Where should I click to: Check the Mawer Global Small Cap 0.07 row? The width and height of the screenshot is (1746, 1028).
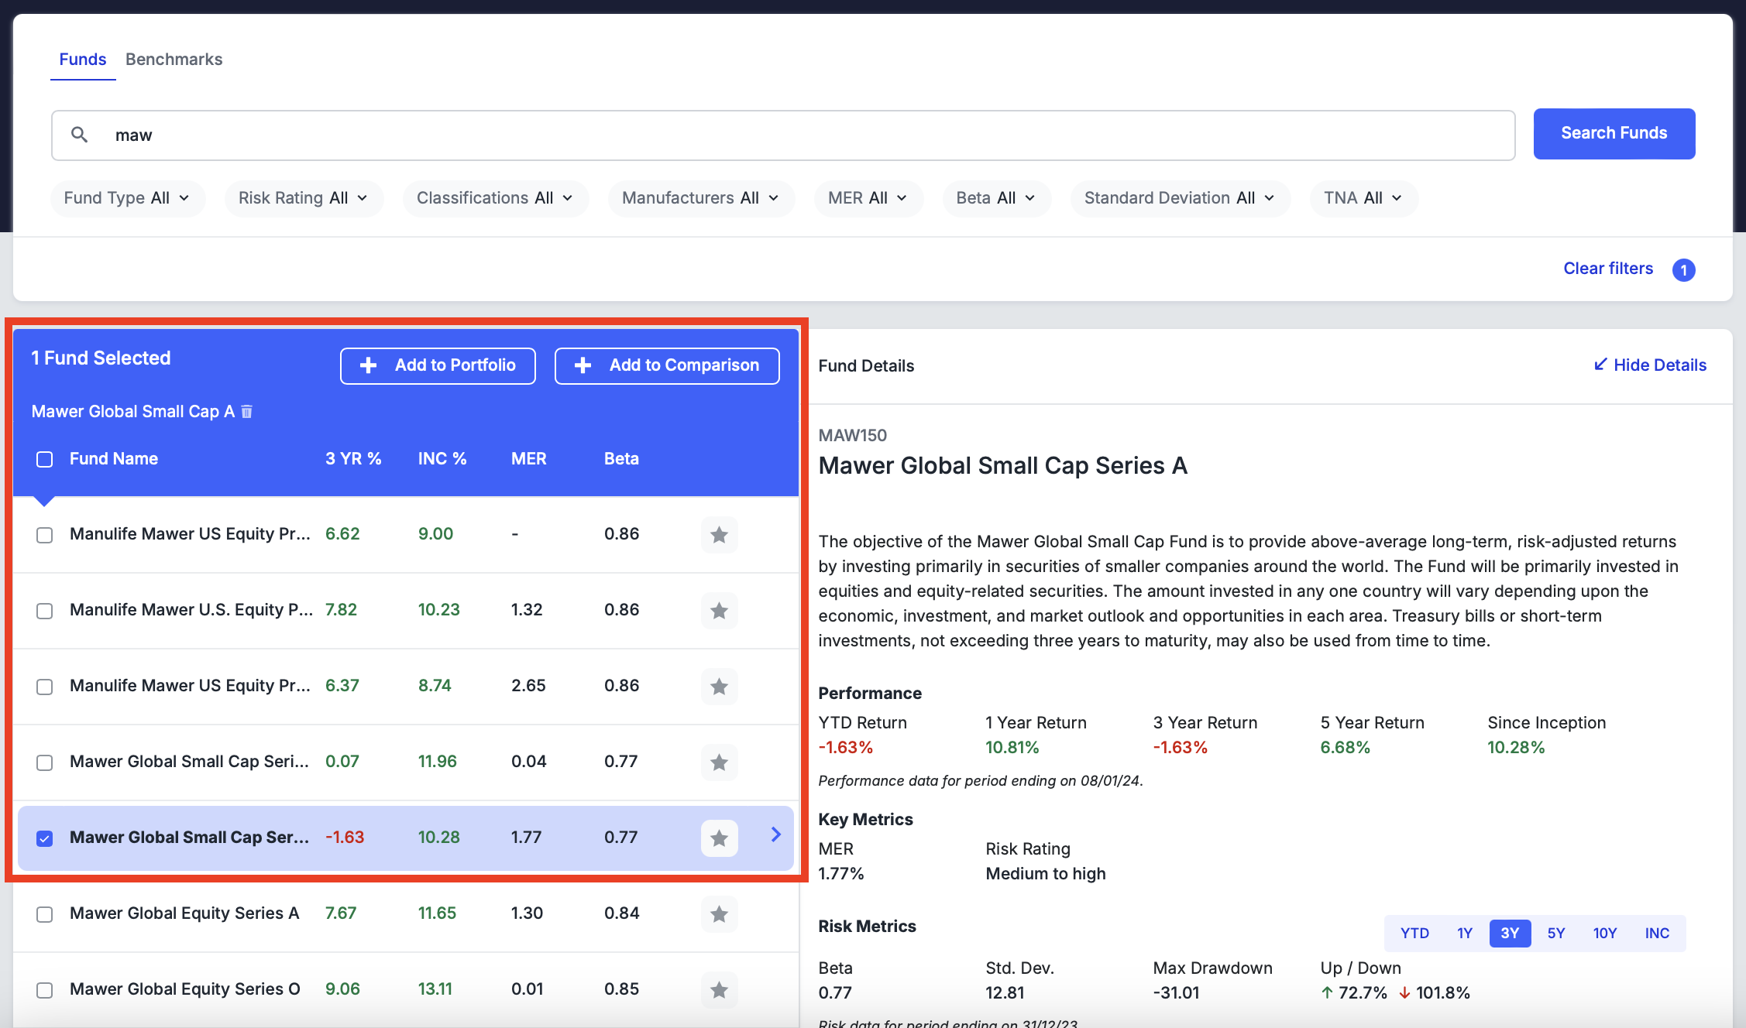[x=45, y=762]
